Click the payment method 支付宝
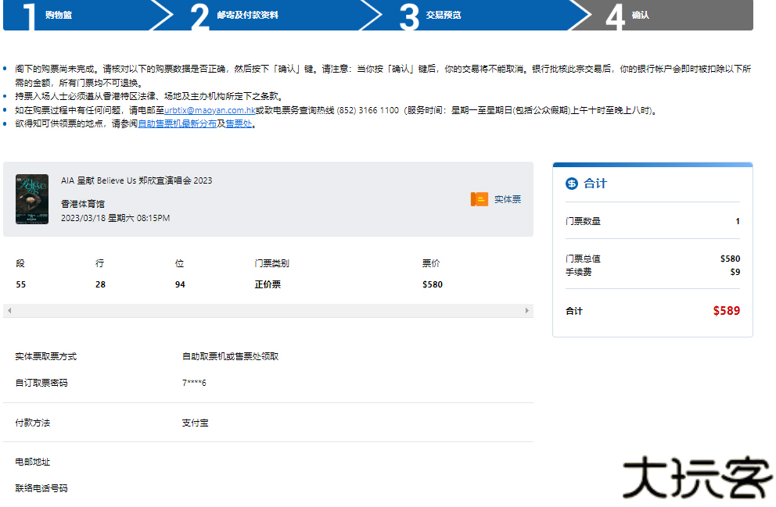Image resolution: width=776 pixels, height=507 pixels. pyautogui.click(x=195, y=423)
